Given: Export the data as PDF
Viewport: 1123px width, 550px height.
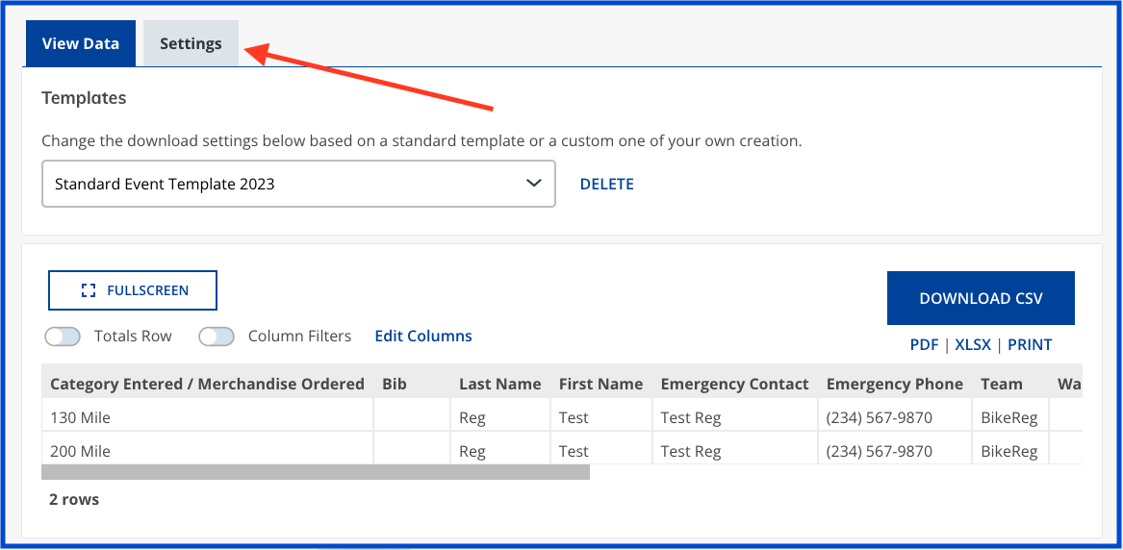Looking at the screenshot, I should click(x=924, y=345).
